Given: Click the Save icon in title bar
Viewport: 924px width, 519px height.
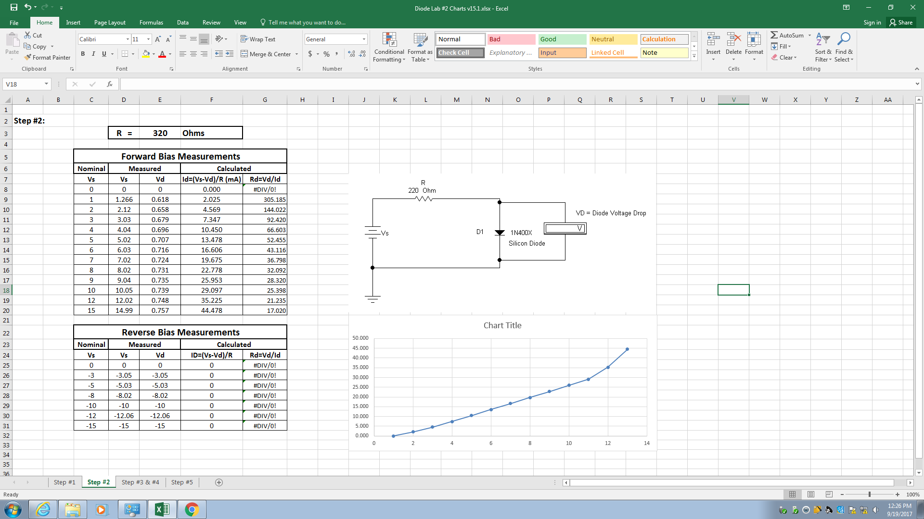Looking at the screenshot, I should [x=13, y=8].
